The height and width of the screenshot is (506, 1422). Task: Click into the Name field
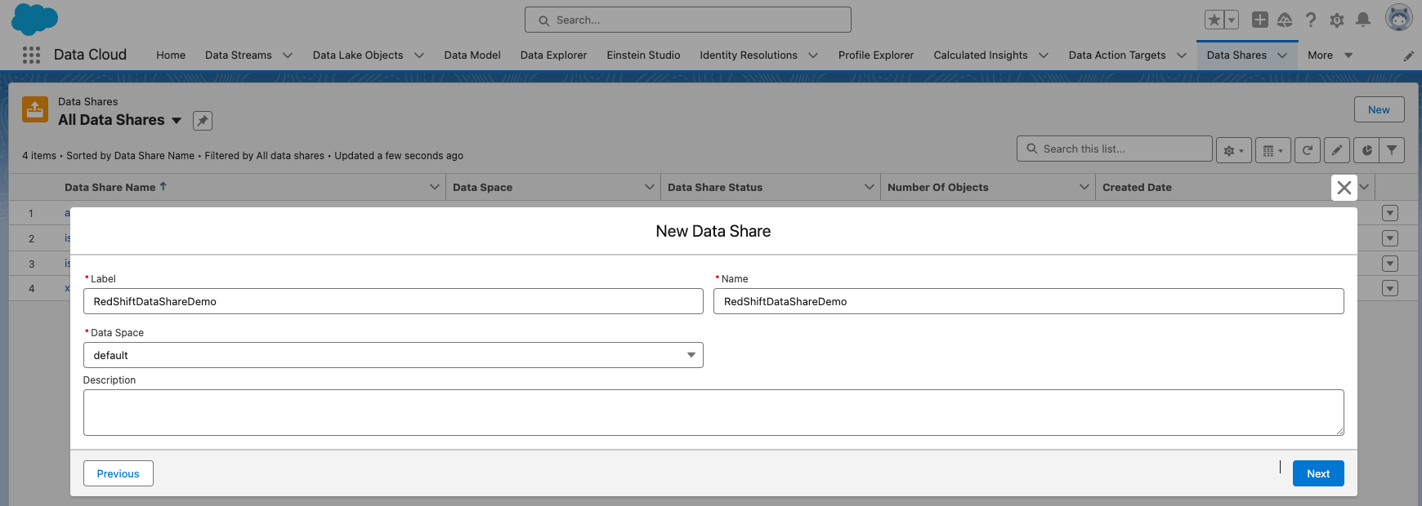[x=1029, y=301]
